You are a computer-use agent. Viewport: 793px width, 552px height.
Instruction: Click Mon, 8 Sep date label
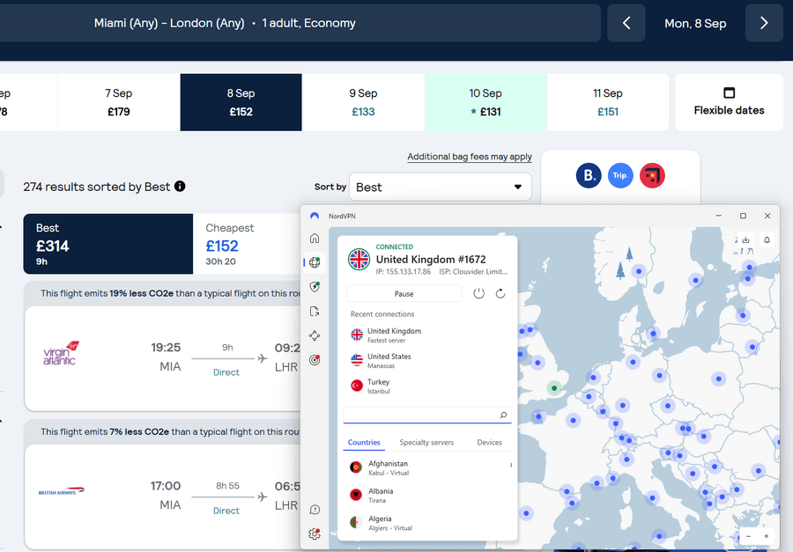click(x=695, y=23)
